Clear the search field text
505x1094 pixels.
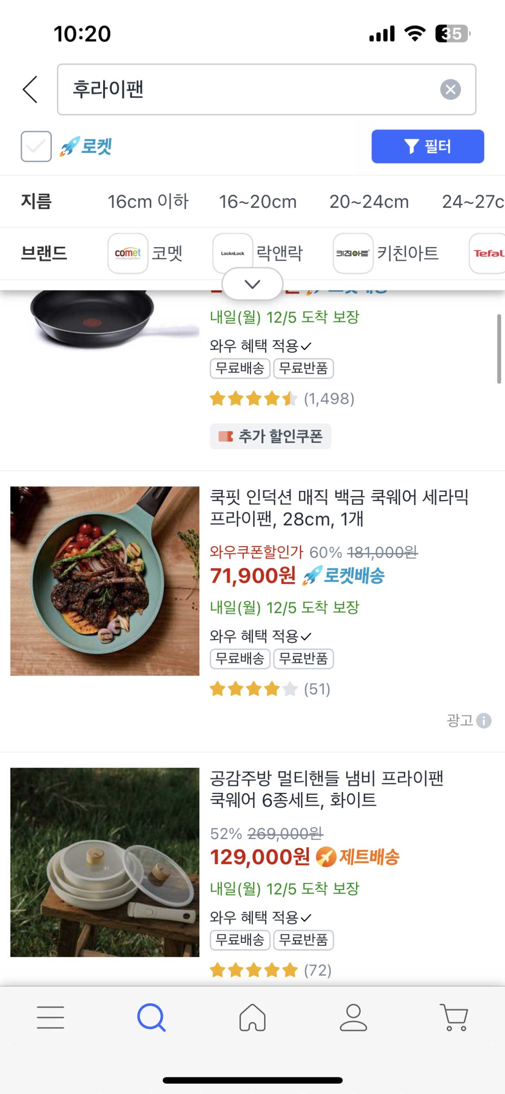point(450,89)
